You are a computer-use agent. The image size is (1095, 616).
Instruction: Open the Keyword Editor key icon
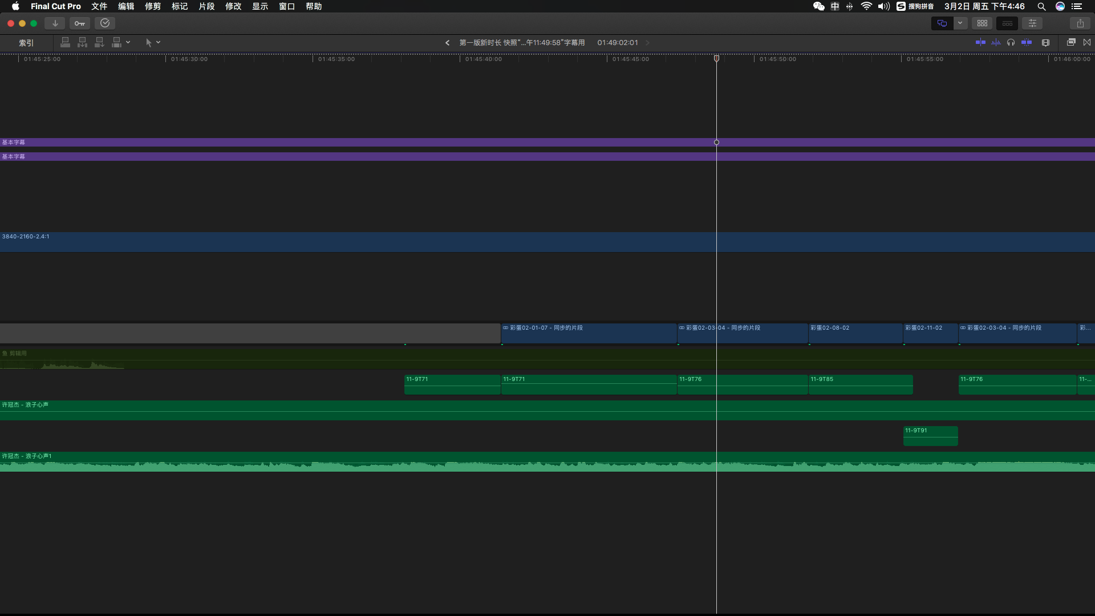[x=79, y=23]
